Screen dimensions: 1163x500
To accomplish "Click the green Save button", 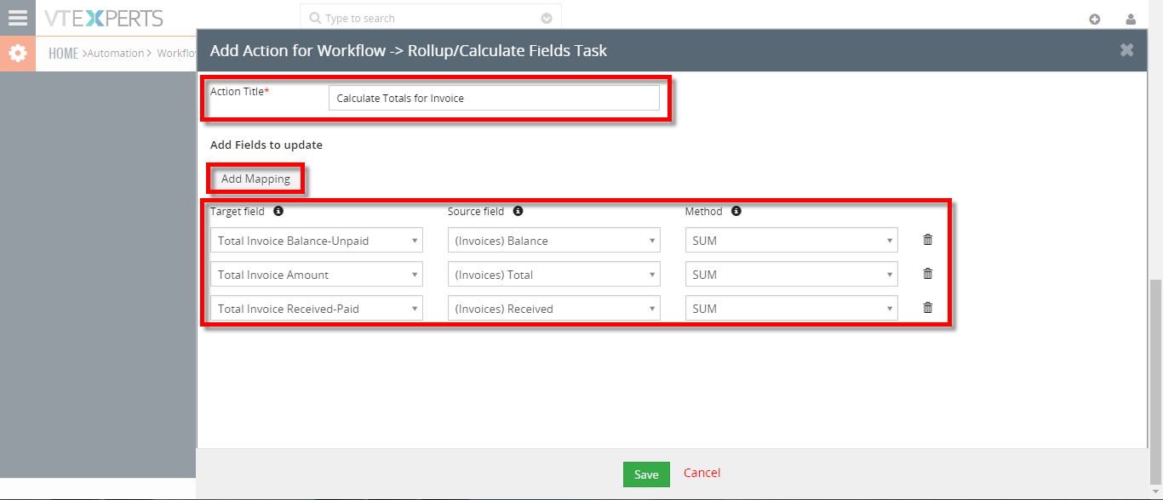I will pyautogui.click(x=646, y=474).
